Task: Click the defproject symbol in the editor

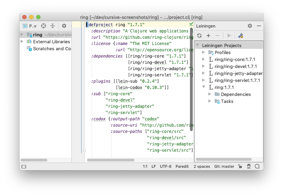Action: click(100, 24)
